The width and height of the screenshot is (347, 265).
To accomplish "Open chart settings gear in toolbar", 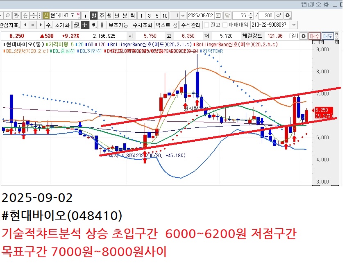I will pyautogui.click(x=288, y=16).
